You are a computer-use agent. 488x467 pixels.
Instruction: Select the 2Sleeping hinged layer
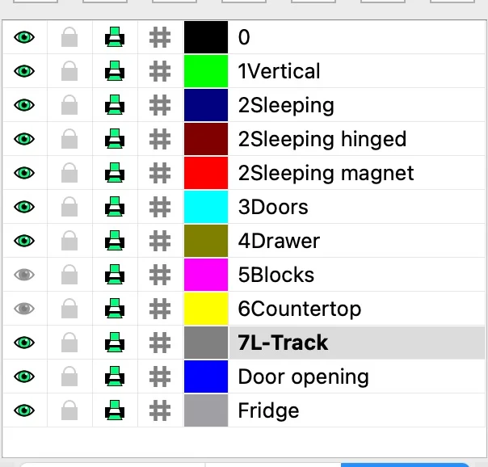pos(322,140)
